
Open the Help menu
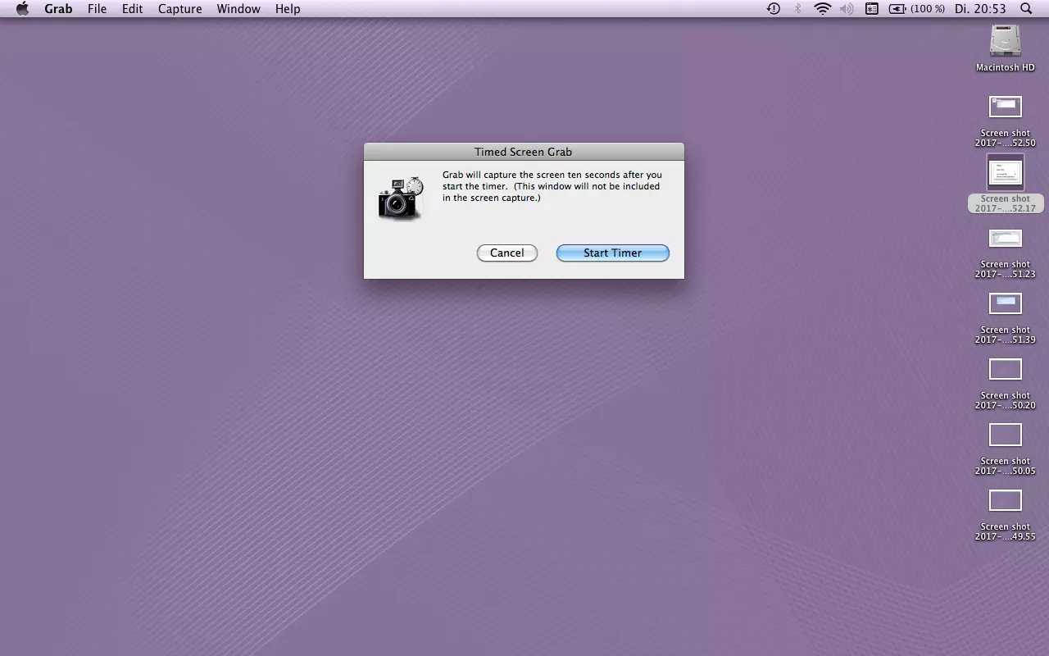pyautogui.click(x=288, y=9)
